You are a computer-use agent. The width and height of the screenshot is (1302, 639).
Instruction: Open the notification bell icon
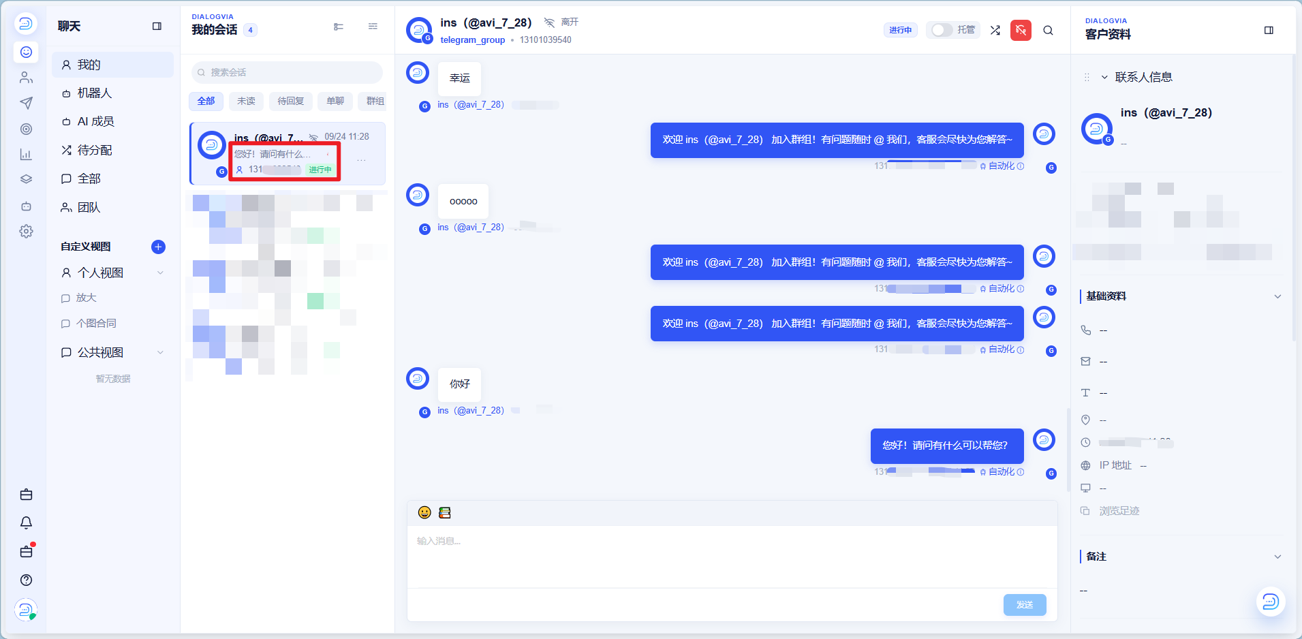(26, 523)
